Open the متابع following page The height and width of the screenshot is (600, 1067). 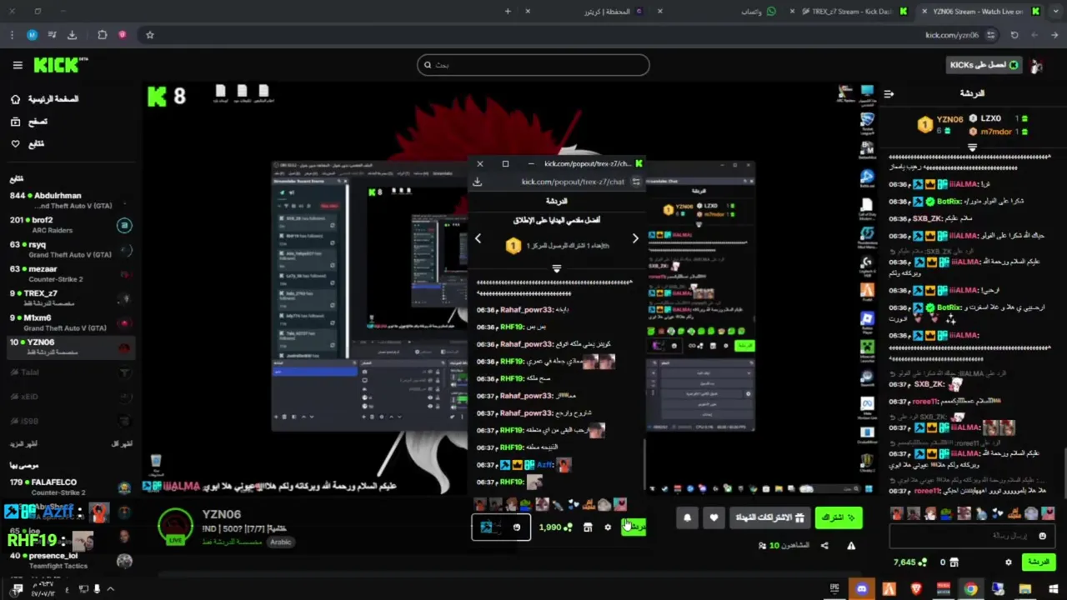coord(28,143)
